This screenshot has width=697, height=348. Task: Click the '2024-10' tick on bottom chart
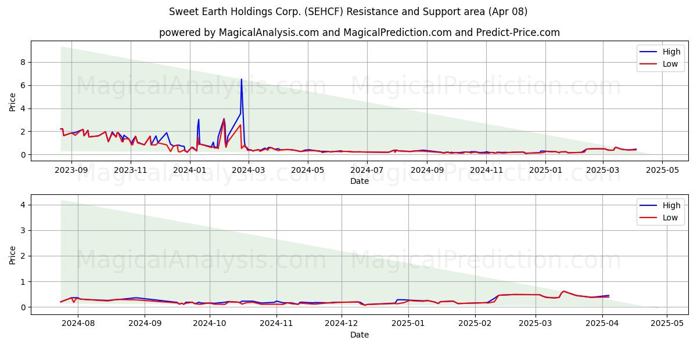[209, 323]
